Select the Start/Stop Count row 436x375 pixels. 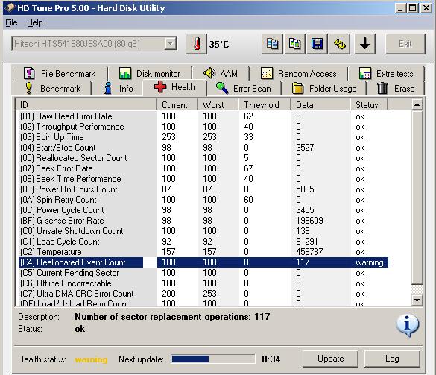tap(203, 148)
